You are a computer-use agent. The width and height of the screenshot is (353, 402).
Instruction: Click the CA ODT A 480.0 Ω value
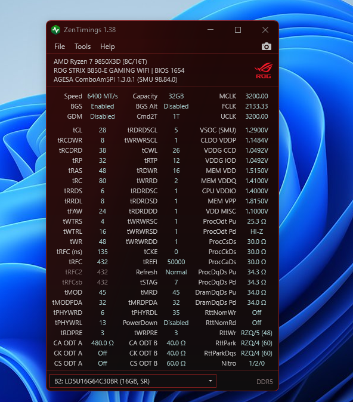(103, 343)
